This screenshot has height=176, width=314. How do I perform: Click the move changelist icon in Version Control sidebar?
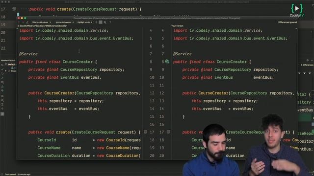tap(2, 90)
